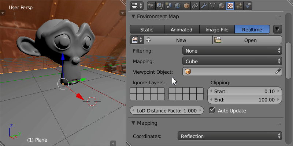This screenshot has height=146, width=293.
Task: Open the Material sphere tab
Action: point(222,6)
